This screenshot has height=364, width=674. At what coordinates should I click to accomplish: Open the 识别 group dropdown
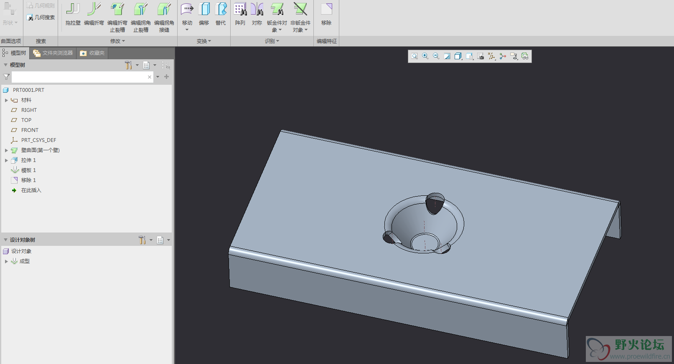(x=272, y=41)
